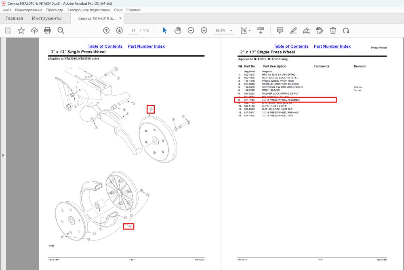Add file to starred with star icon
This screenshot has height=270, width=404.
pyautogui.click(x=21, y=30)
